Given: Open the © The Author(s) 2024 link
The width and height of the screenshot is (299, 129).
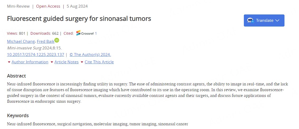Looking at the screenshot, I should (90, 55).
